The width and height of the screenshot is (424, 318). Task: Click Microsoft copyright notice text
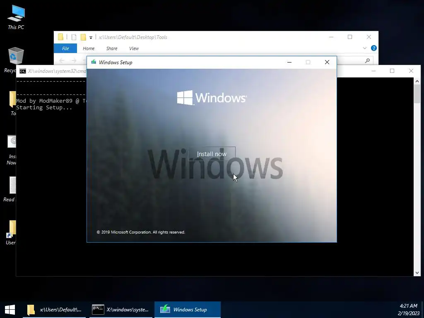[141, 232]
